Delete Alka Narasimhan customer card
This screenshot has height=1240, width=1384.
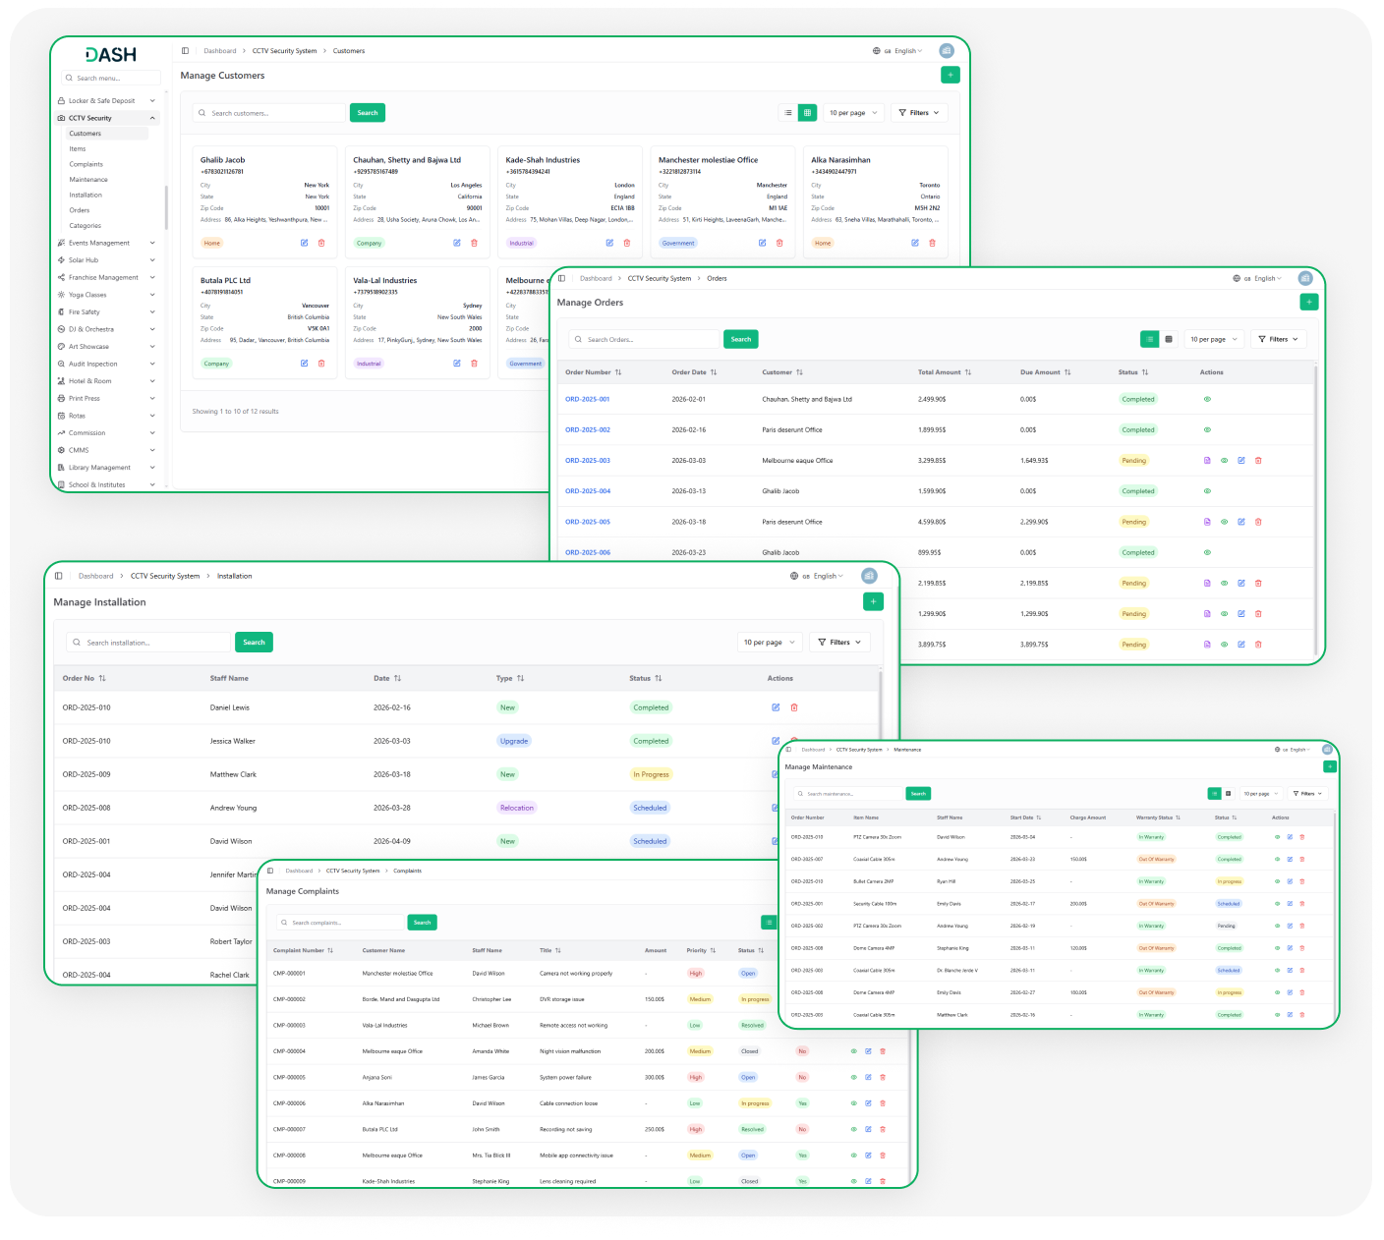point(933,243)
